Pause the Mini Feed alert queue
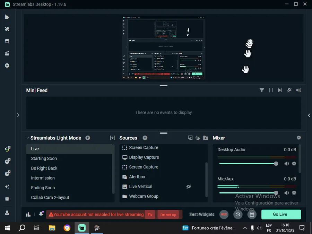The image size is (312, 234). click(x=271, y=90)
